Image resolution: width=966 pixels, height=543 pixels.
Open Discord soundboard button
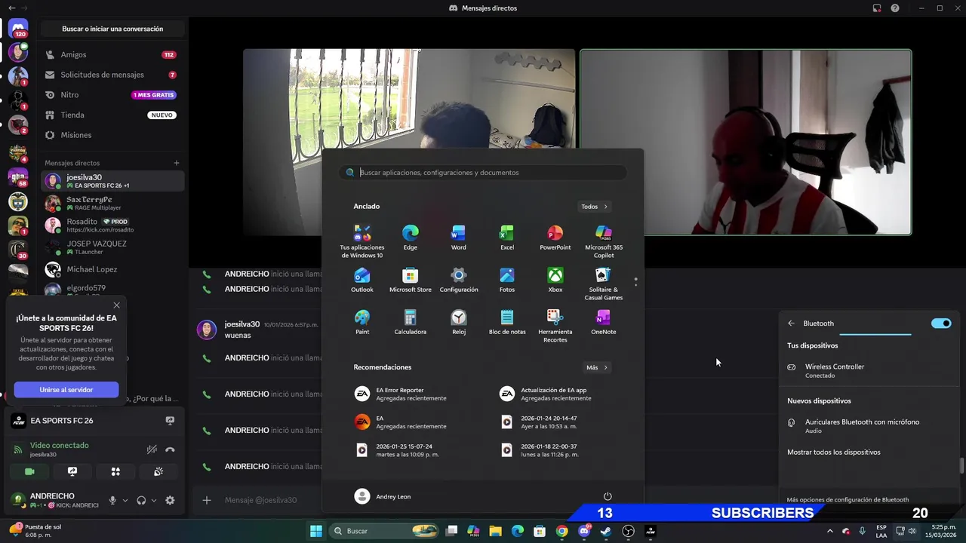tap(158, 471)
